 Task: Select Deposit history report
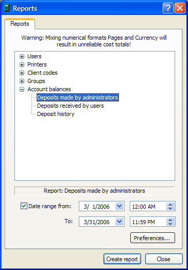(x=56, y=114)
